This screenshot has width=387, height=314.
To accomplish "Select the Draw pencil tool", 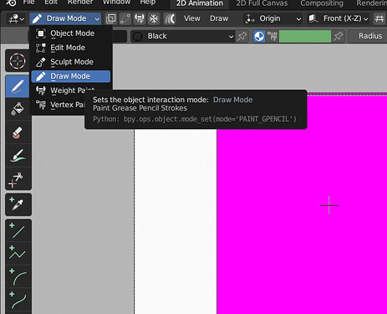I will click(18, 86).
